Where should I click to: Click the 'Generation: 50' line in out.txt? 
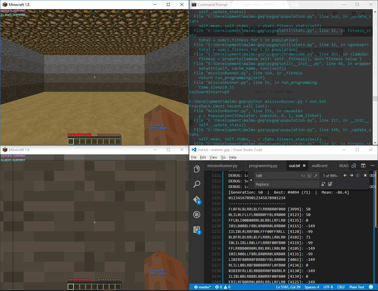coord(289,192)
